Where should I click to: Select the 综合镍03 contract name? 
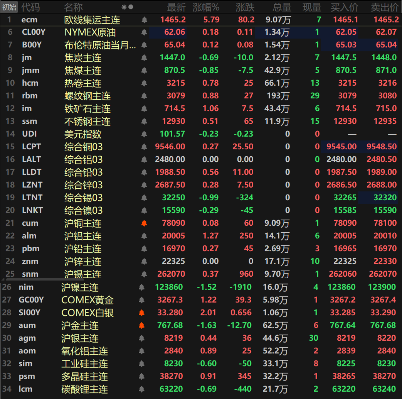(84, 211)
